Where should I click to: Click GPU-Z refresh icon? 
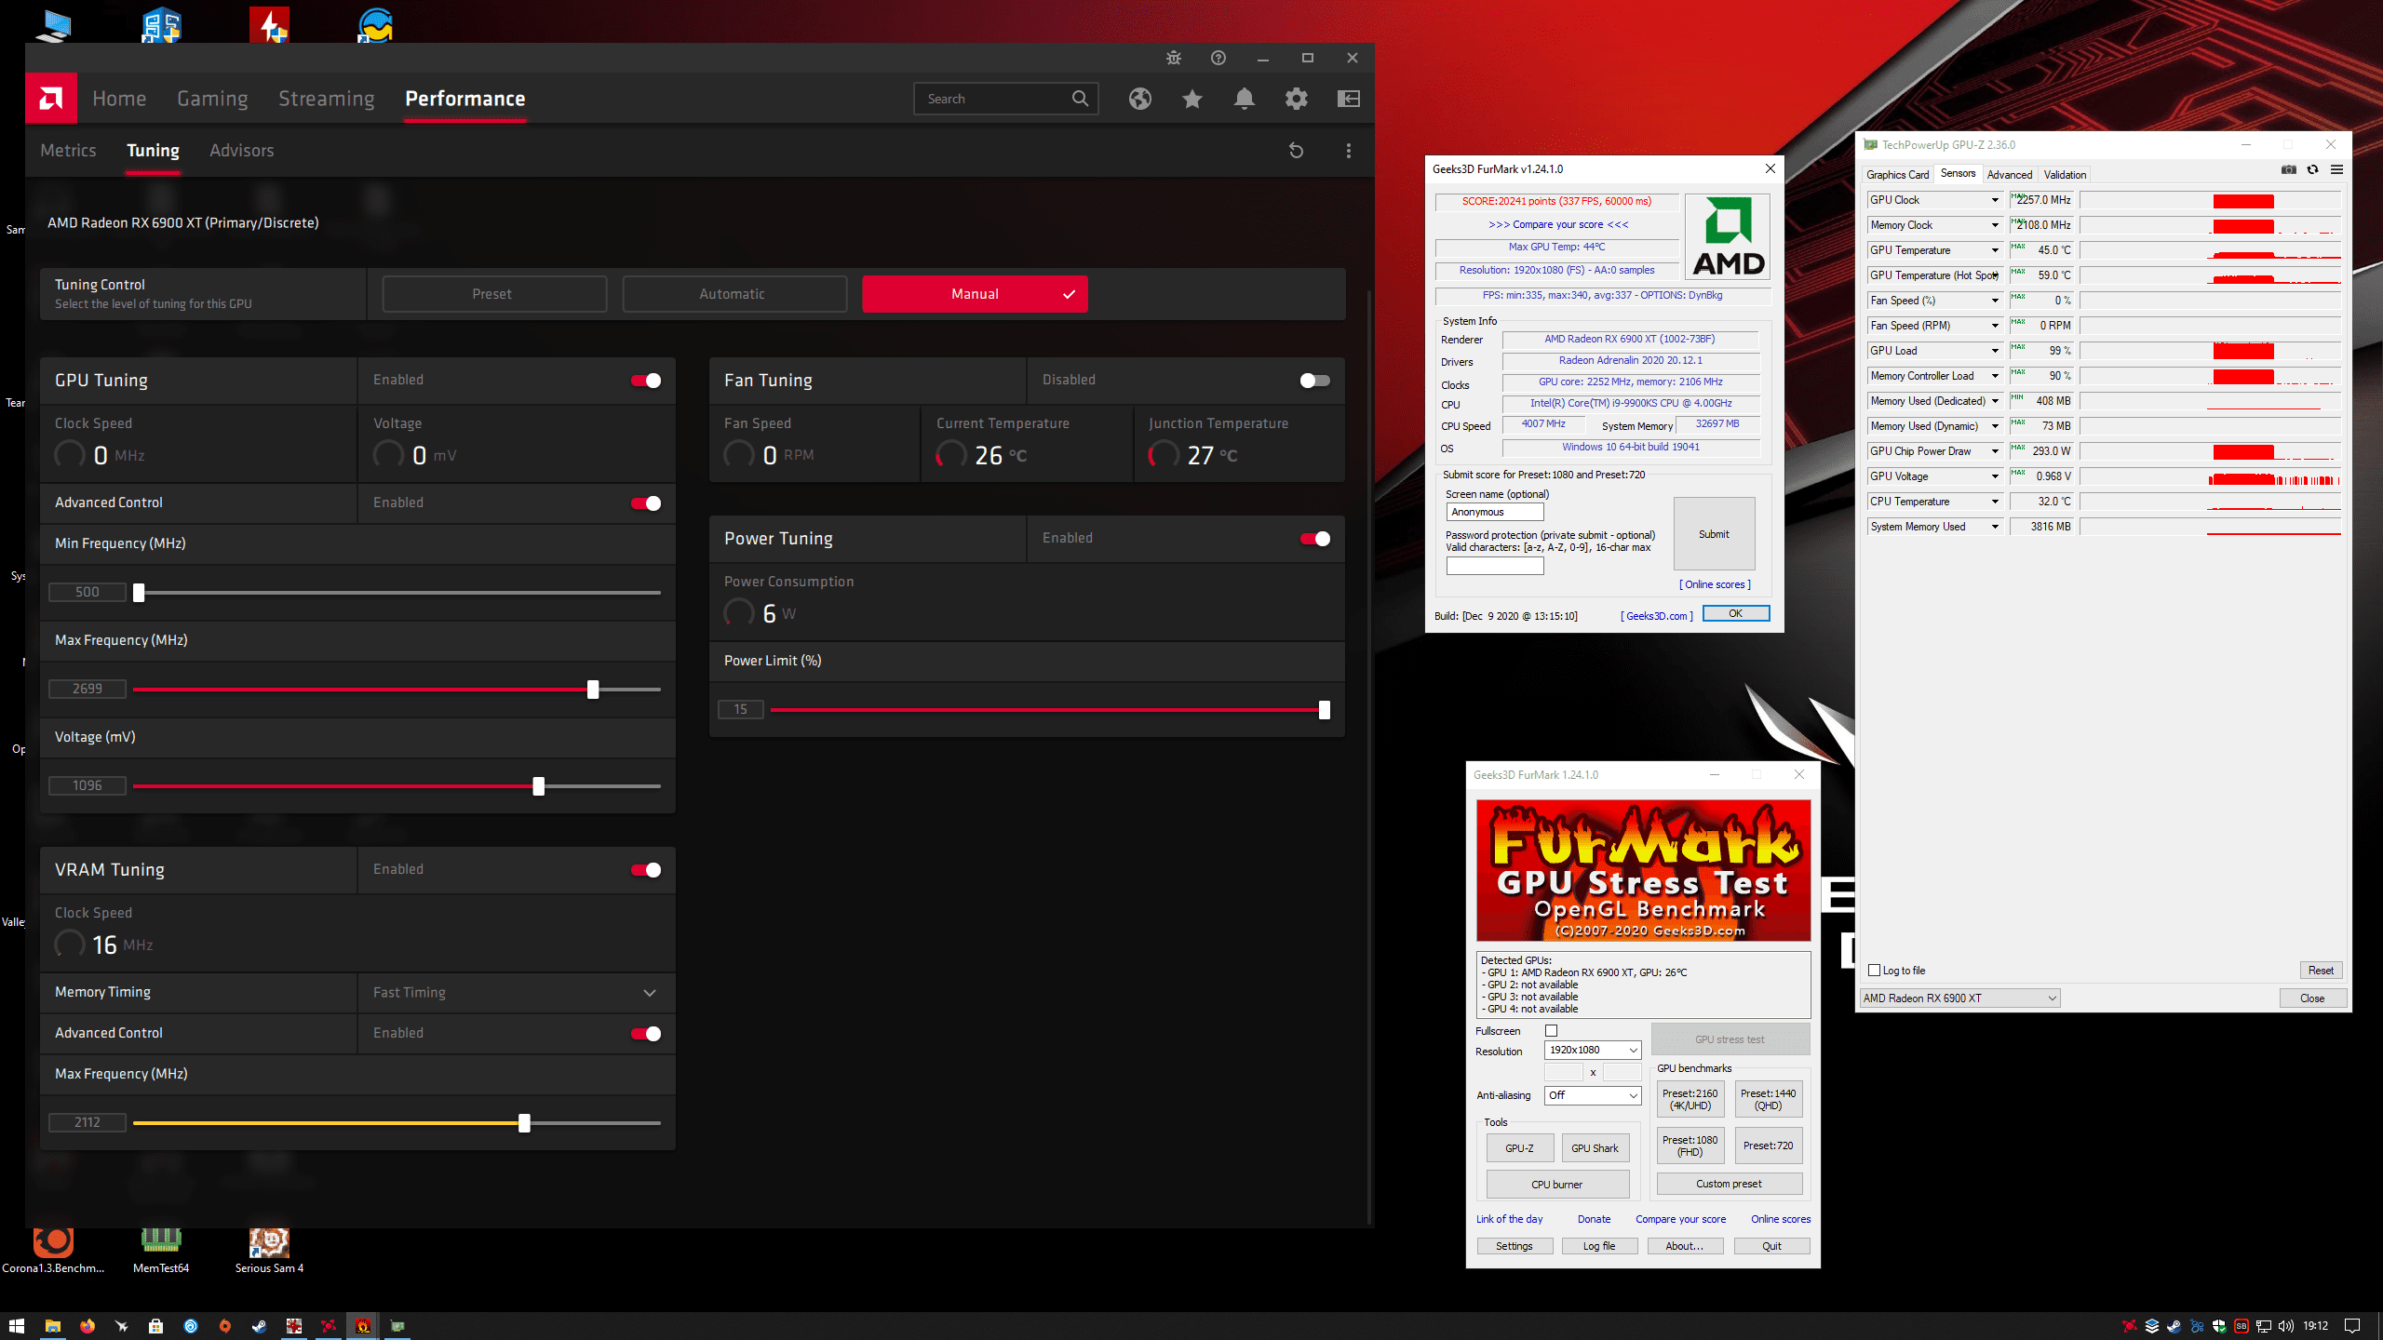tap(2312, 169)
